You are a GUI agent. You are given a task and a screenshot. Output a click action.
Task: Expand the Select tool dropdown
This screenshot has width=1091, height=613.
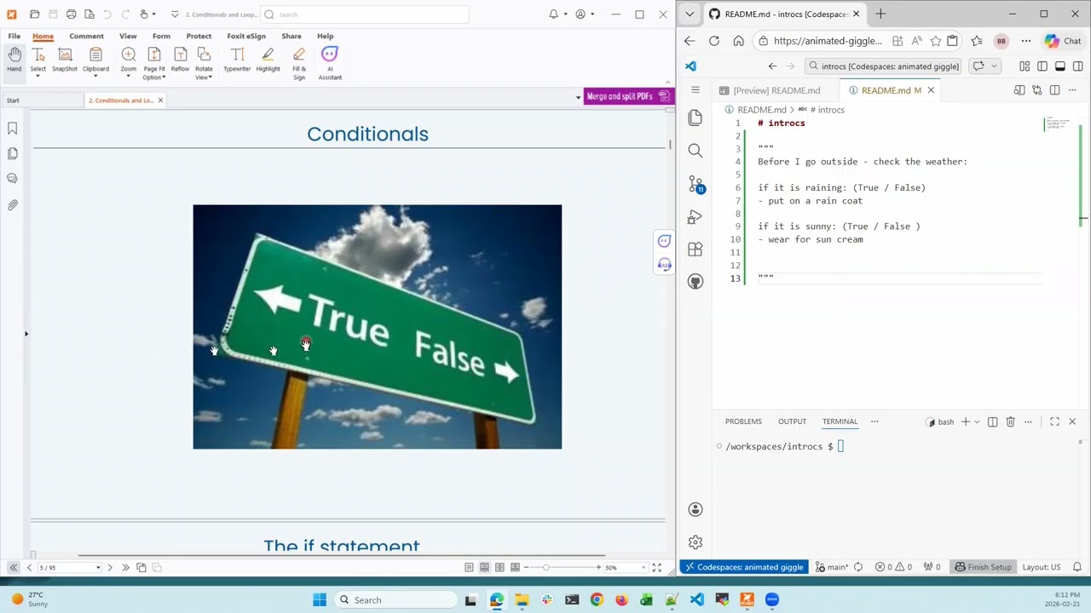coord(38,77)
